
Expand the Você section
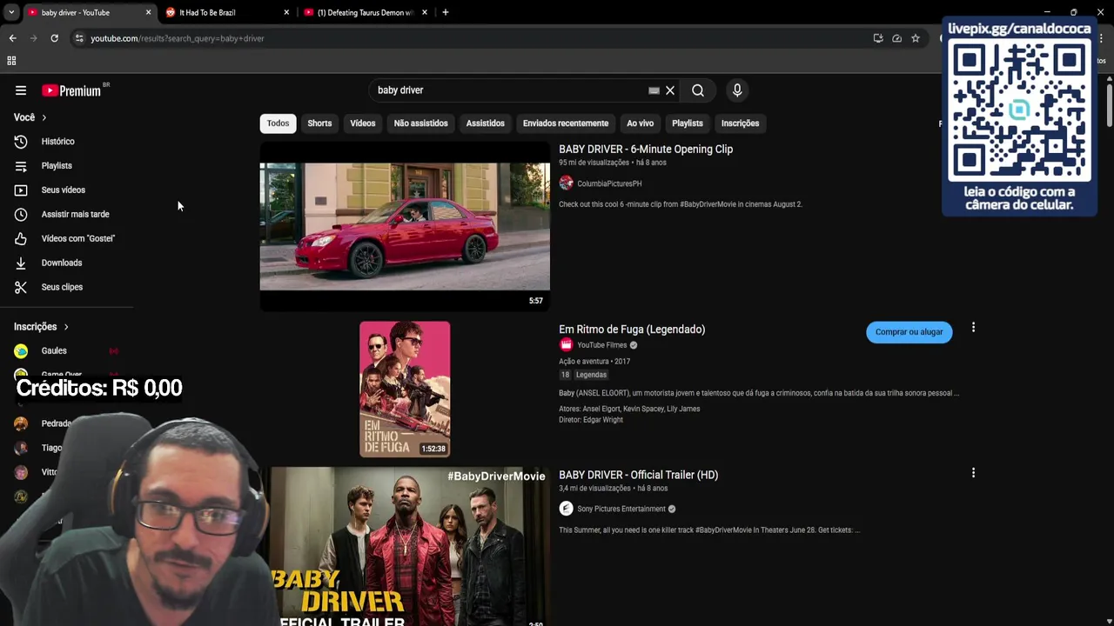[x=30, y=117]
